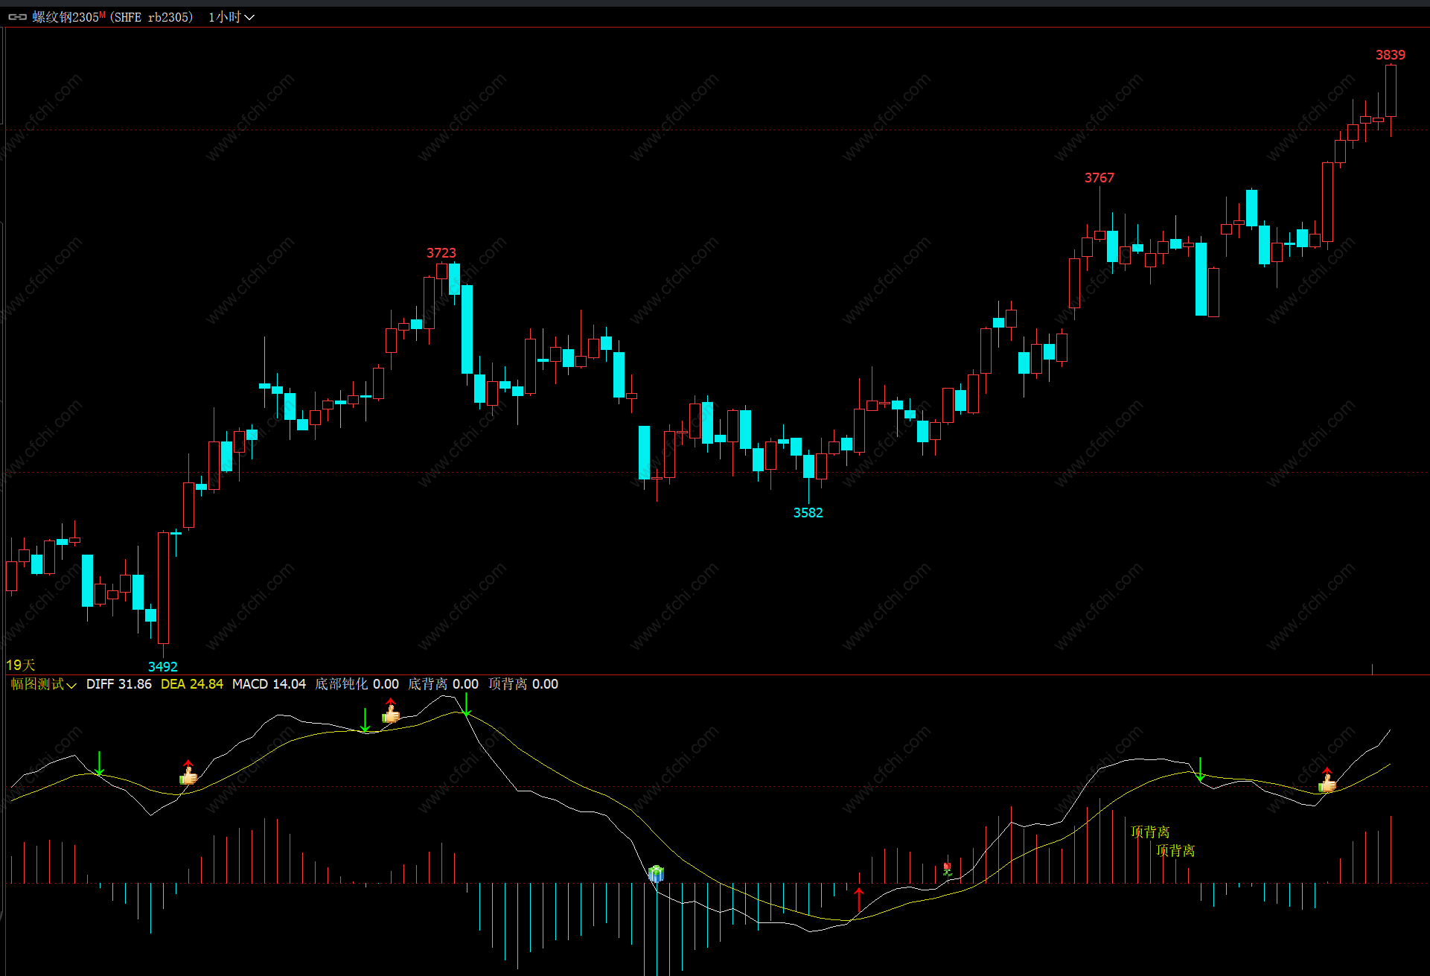This screenshot has width=1430, height=976.
Task: Click the thumbs-up icon below 底背离 readout
Action: [x=391, y=714]
